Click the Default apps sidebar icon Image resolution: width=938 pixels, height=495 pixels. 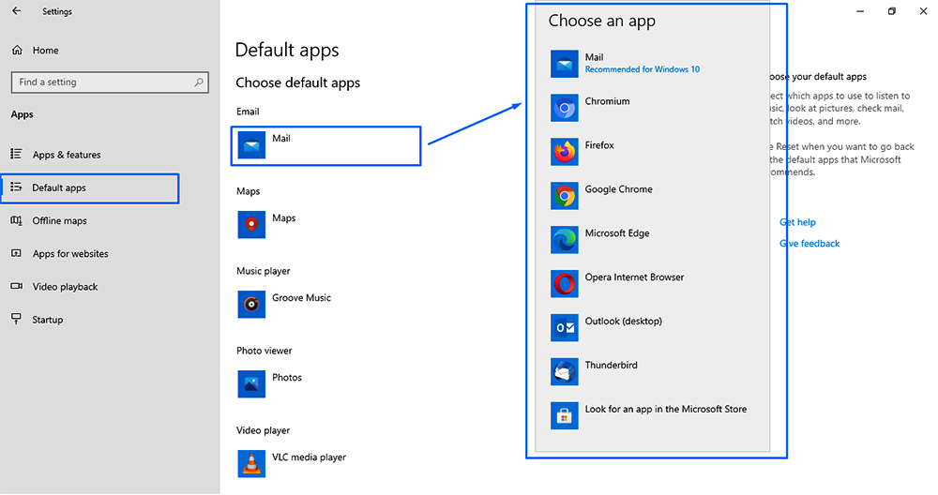tap(17, 187)
